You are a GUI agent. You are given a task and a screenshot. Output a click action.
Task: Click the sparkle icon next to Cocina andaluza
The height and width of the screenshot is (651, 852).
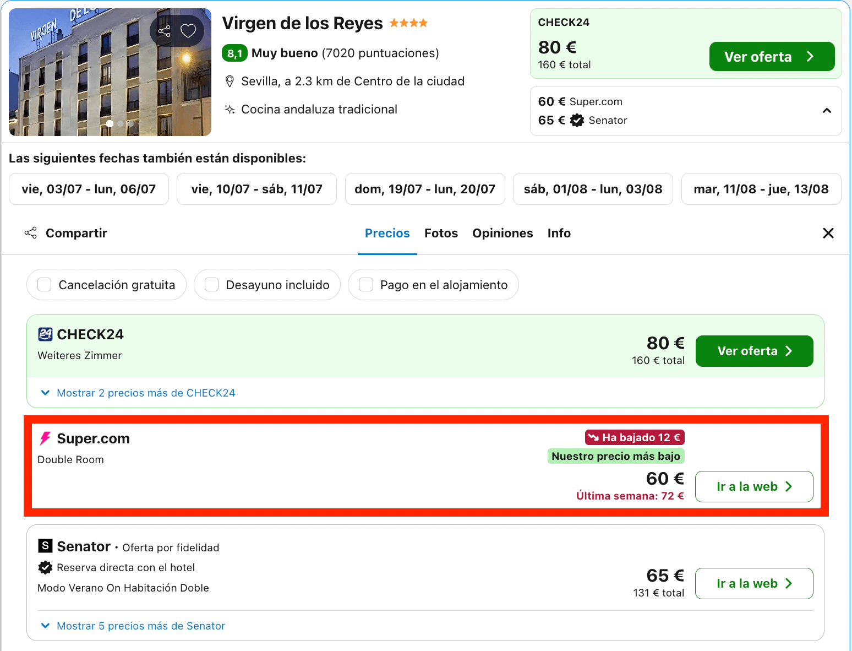[x=230, y=109]
